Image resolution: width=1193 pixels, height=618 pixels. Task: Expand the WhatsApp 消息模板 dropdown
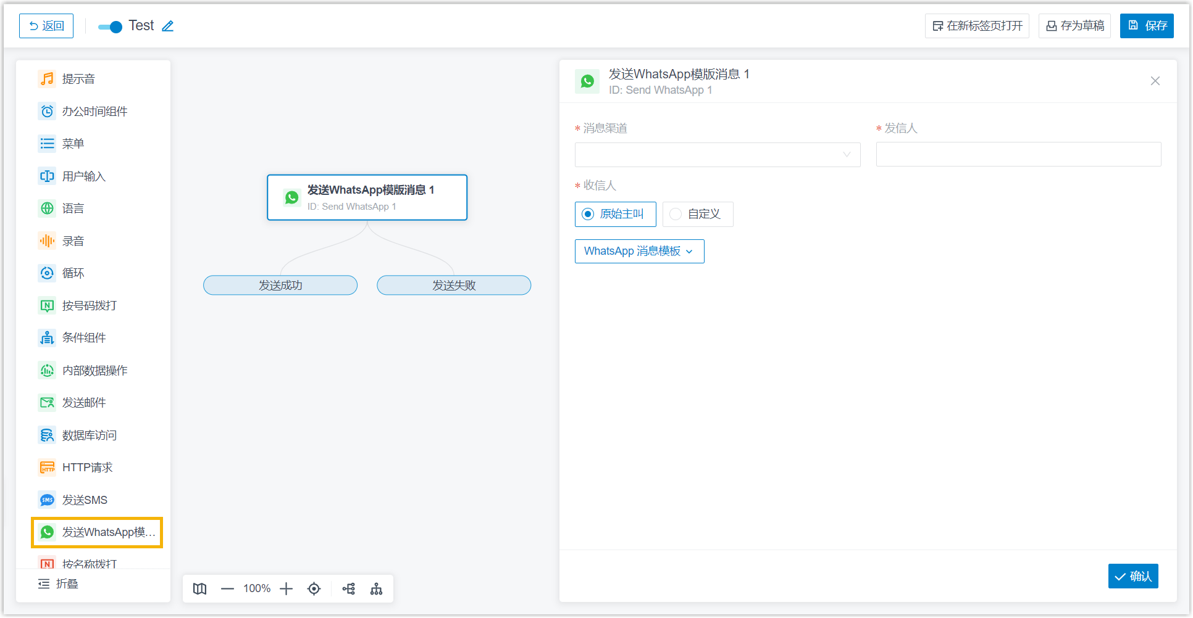639,251
